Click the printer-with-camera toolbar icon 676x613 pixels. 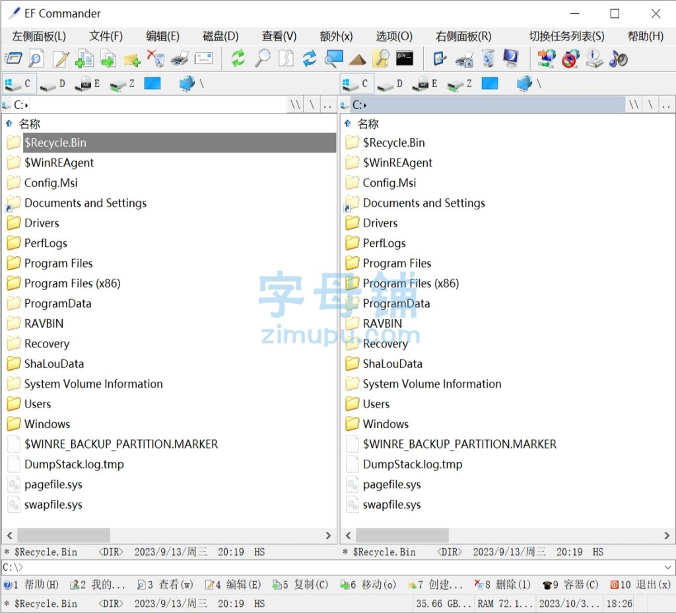click(464, 59)
